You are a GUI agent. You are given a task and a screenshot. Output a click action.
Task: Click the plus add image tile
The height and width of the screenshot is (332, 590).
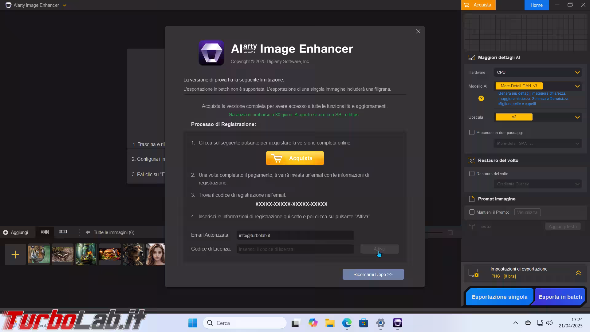pyautogui.click(x=15, y=255)
